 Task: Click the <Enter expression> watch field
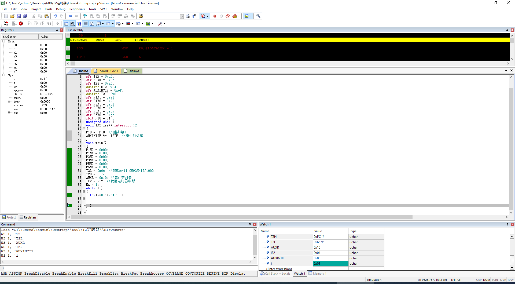point(279,269)
